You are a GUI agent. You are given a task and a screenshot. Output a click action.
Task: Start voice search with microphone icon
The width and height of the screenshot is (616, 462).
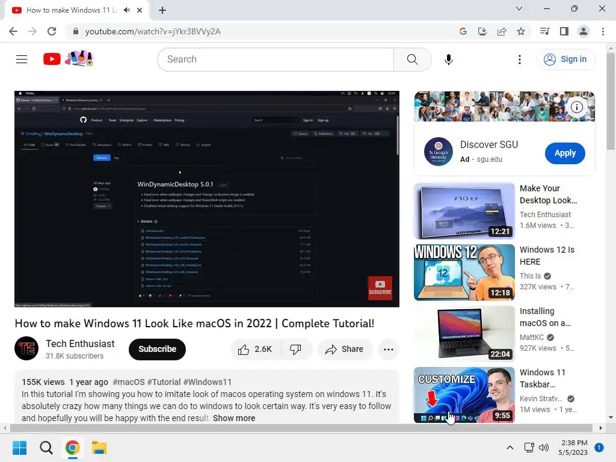click(x=448, y=60)
